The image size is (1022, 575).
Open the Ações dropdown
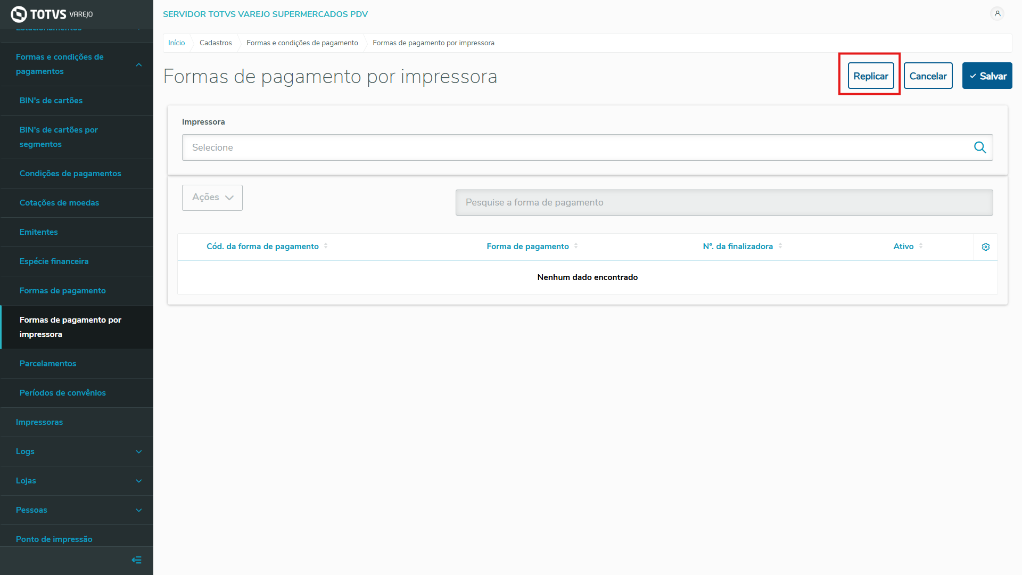coord(212,198)
